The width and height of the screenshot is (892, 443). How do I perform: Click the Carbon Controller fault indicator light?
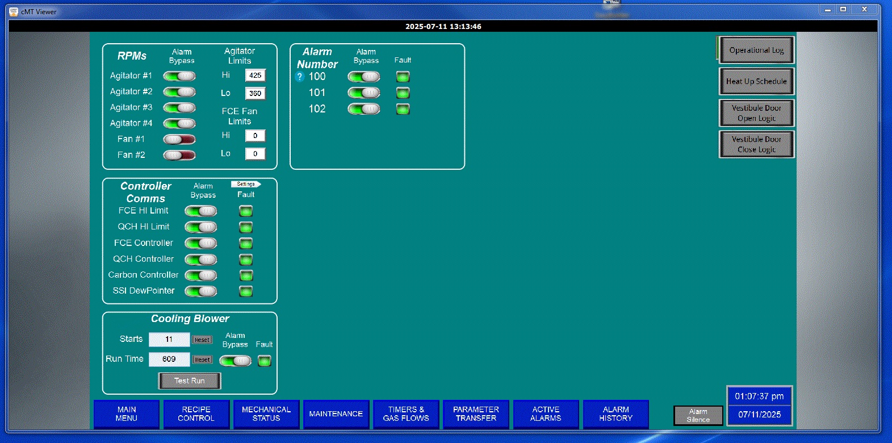[245, 275]
